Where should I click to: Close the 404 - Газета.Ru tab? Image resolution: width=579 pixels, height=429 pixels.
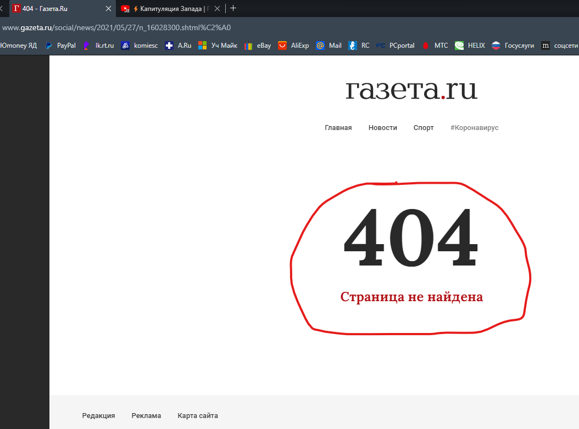tap(108, 9)
